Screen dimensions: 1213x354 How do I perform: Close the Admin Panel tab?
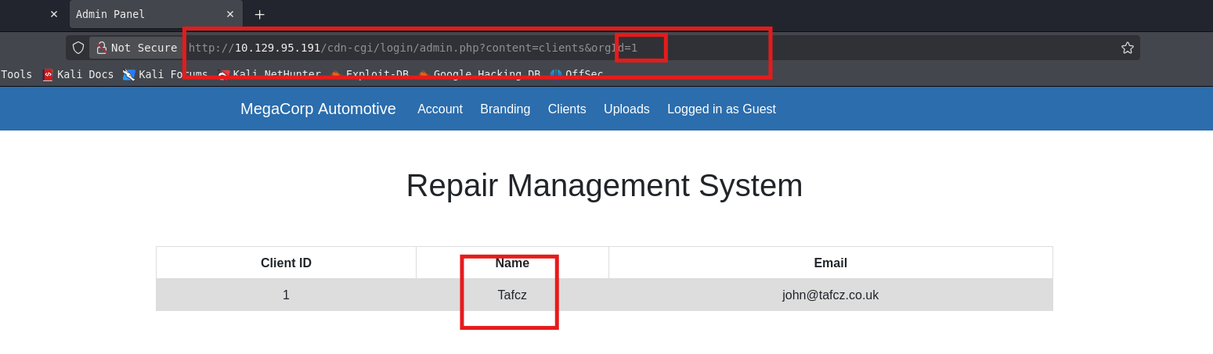click(x=230, y=14)
